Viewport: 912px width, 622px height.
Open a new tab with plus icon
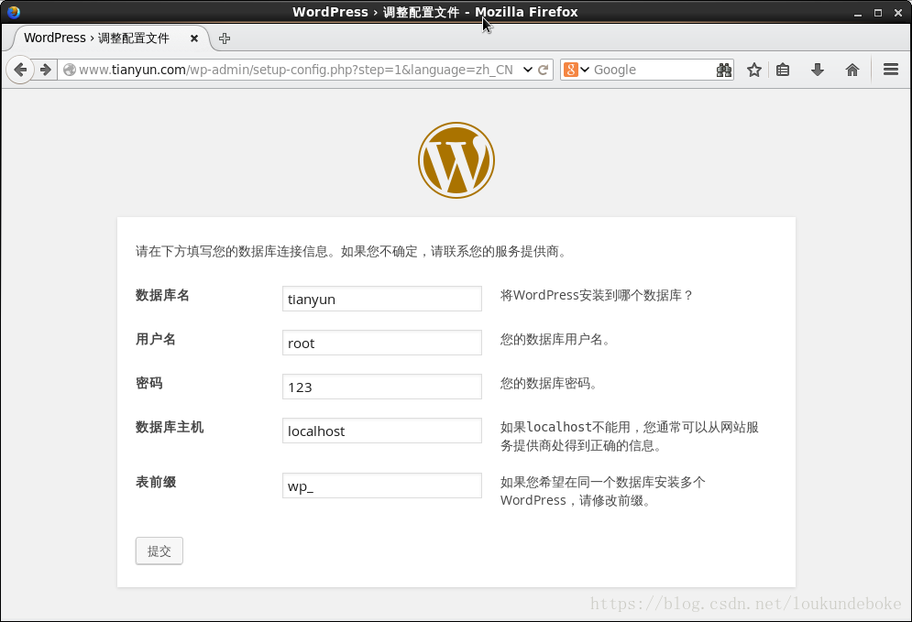[224, 38]
